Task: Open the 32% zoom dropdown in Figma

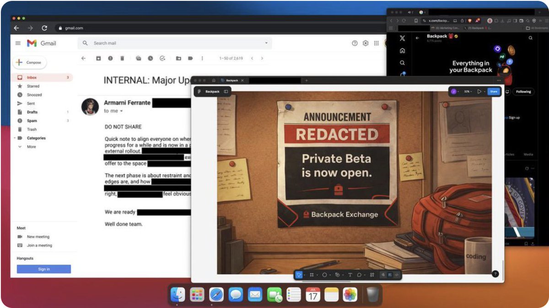Action: pos(468,92)
